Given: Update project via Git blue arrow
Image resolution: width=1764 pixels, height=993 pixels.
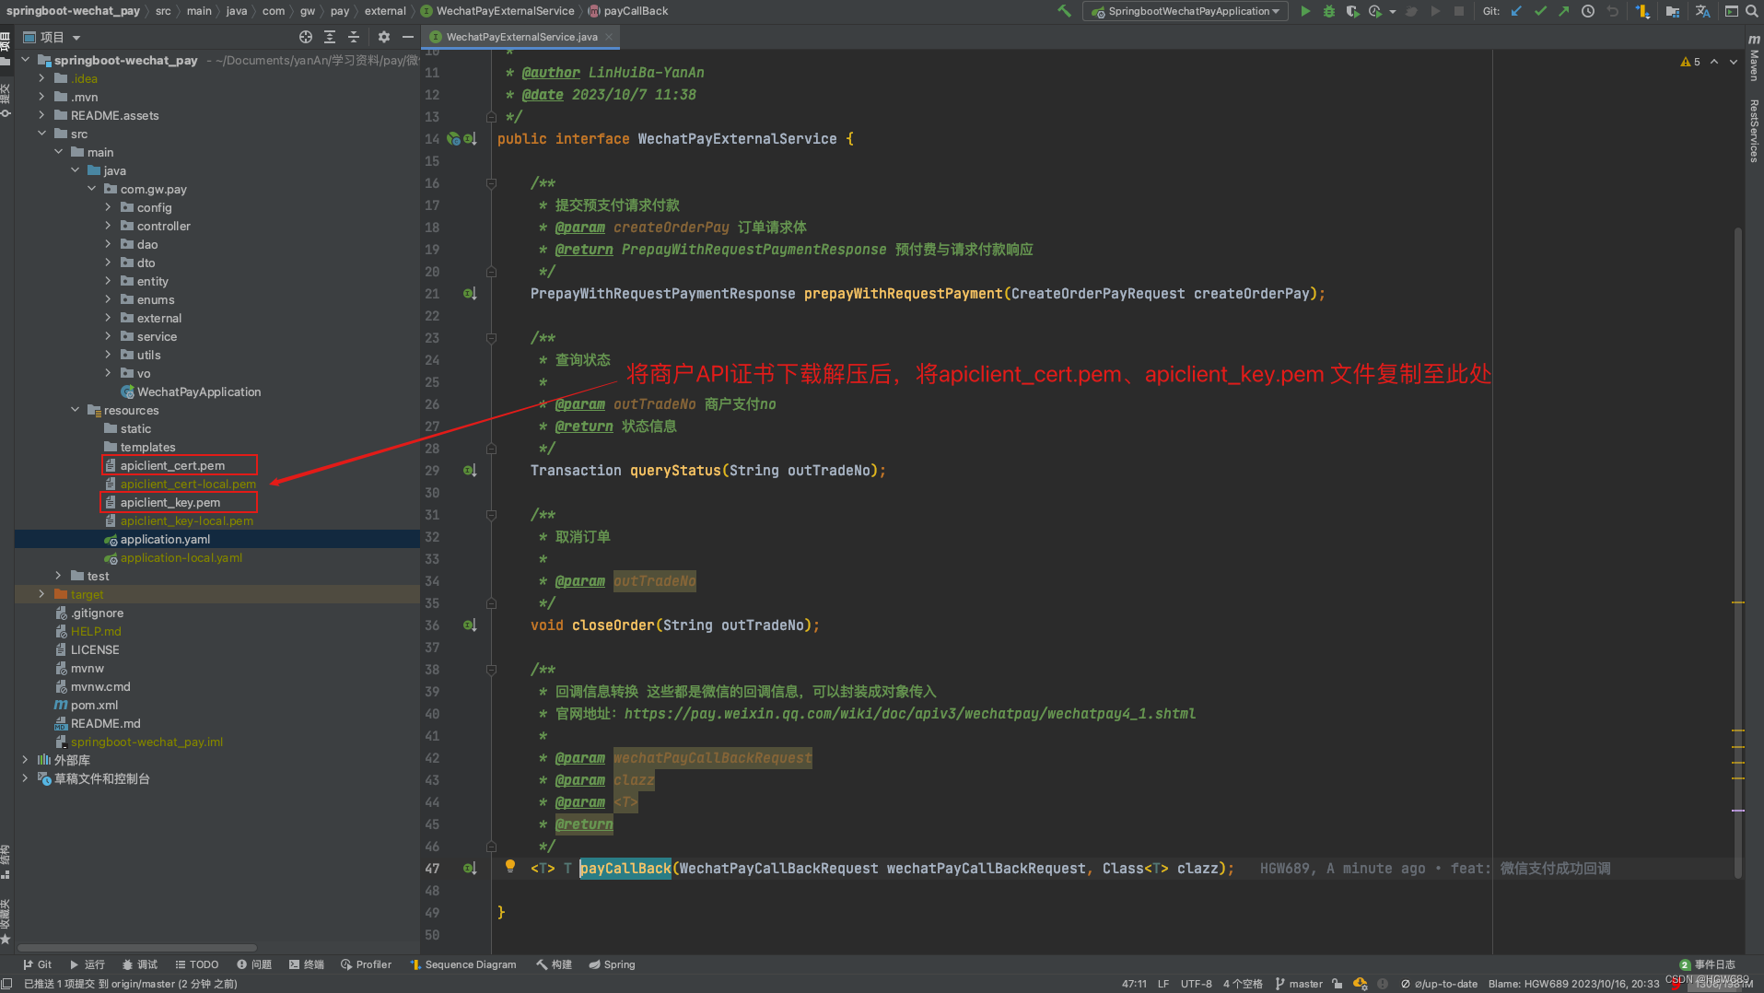Looking at the screenshot, I should (1516, 11).
